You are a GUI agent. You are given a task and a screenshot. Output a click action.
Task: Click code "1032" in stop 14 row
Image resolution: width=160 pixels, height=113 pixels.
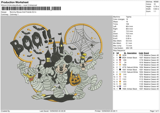point(141,86)
